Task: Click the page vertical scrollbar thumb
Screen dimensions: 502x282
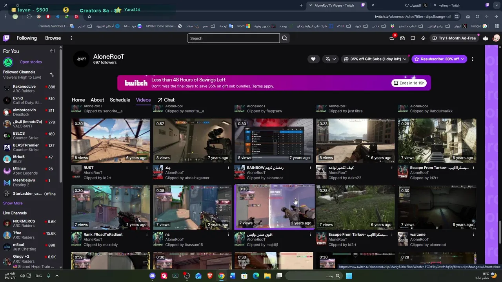Action: (499, 232)
